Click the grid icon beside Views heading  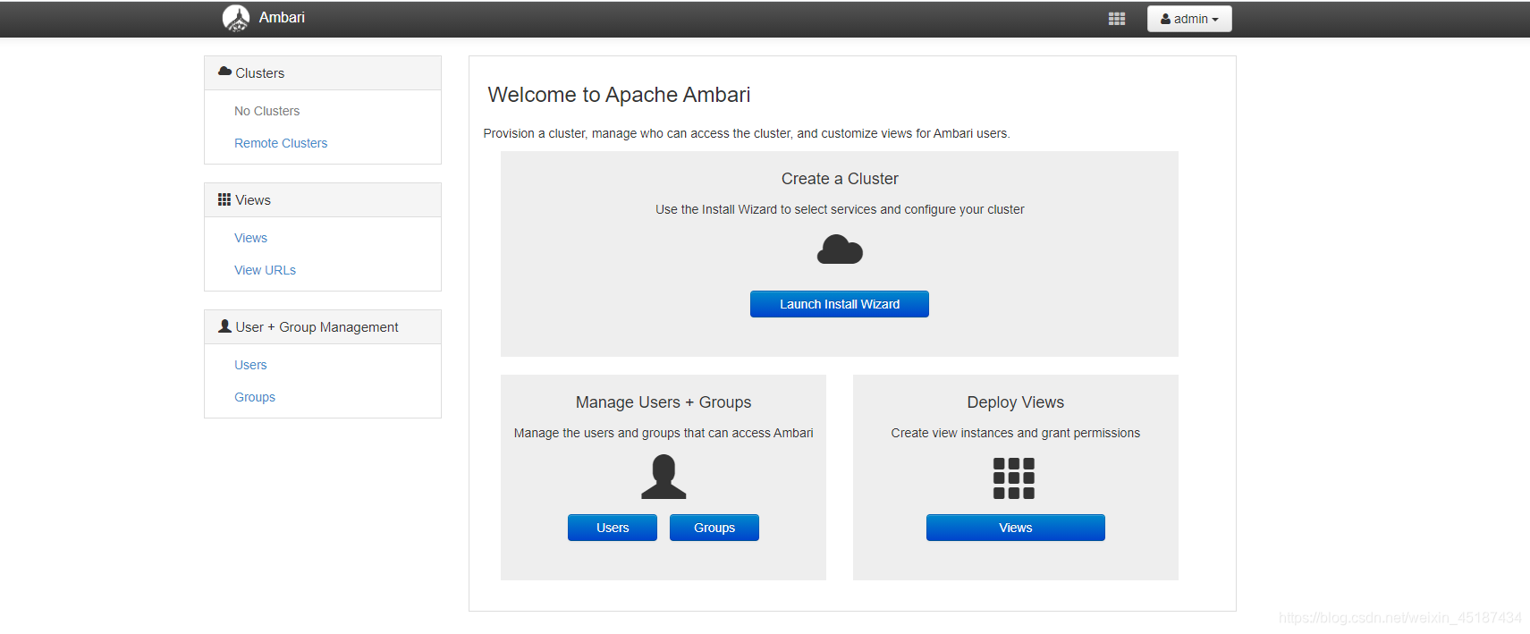pyautogui.click(x=224, y=199)
